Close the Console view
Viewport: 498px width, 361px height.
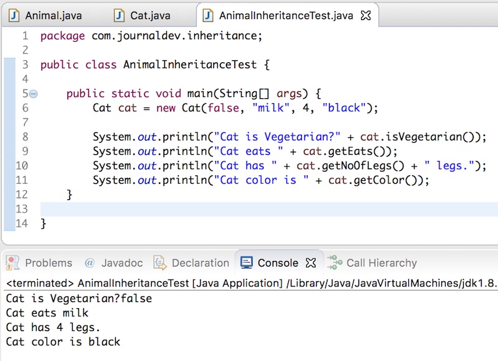(311, 262)
